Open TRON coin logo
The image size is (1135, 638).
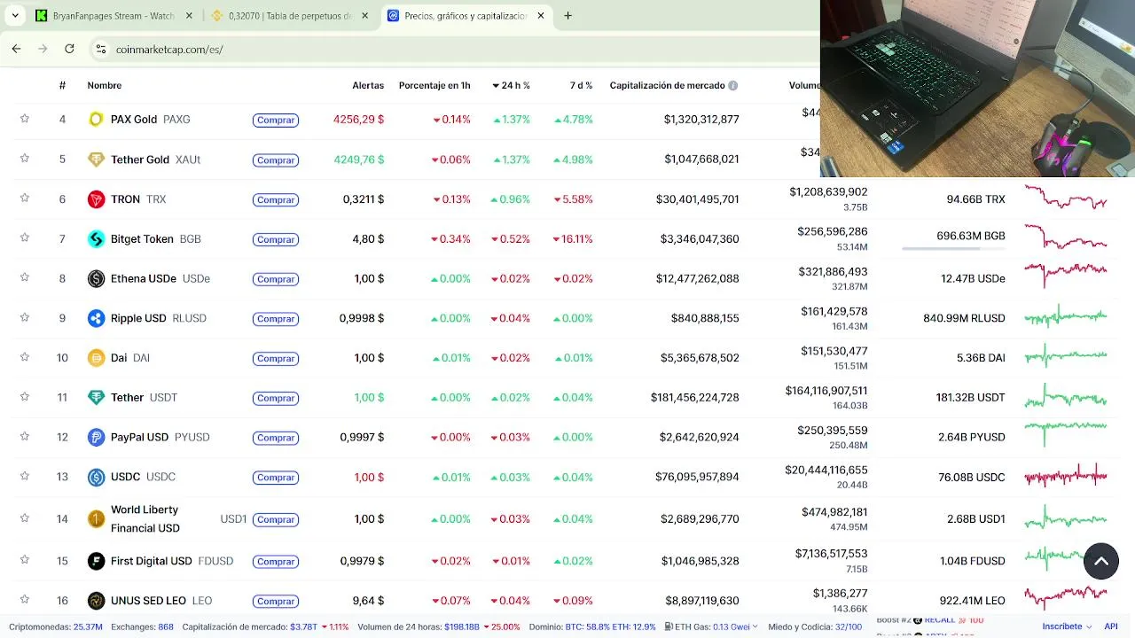[x=96, y=199]
